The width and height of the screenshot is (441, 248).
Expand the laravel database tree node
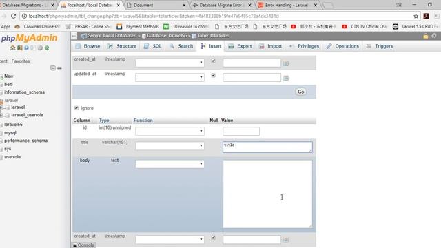point(1,107)
